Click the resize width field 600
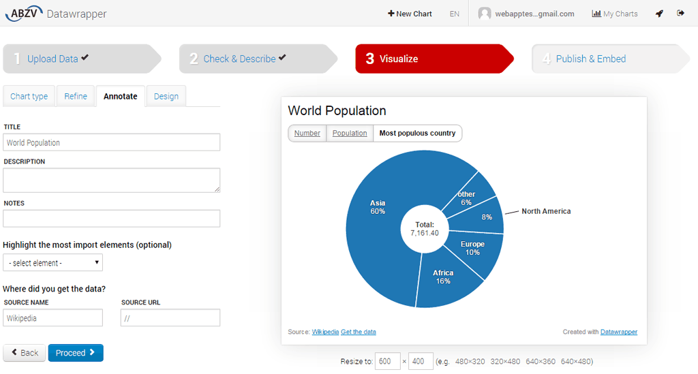This screenshot has width=698, height=374. [388, 361]
